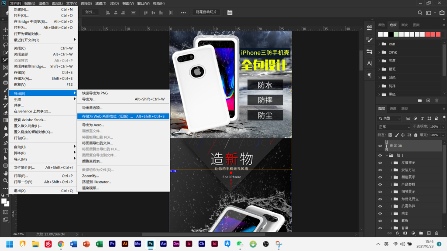Click the 隐藏自动切片 button
Viewport: 447px width, 251px height.
pyautogui.click(x=206, y=12)
